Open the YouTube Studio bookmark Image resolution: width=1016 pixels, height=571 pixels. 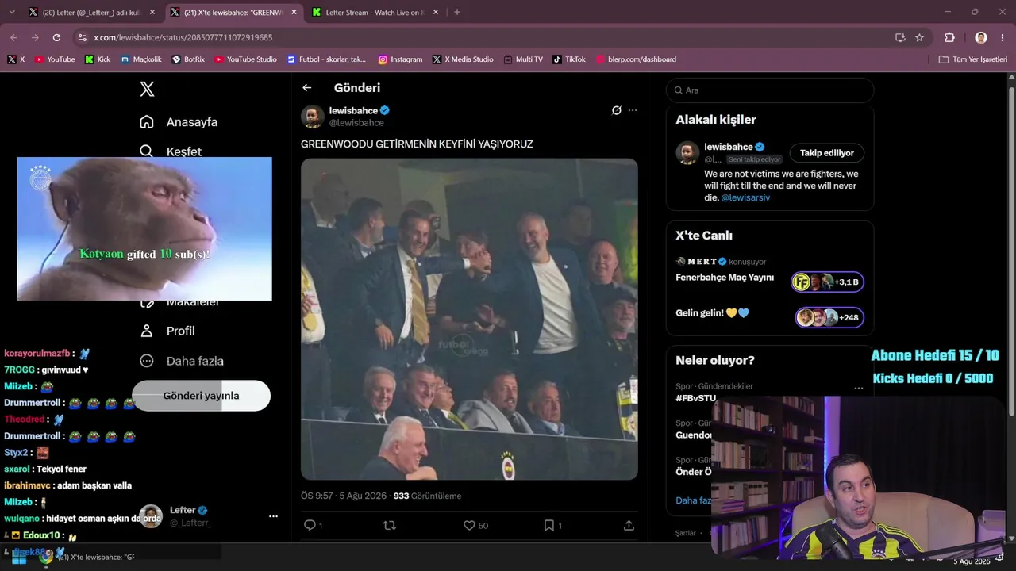click(246, 59)
